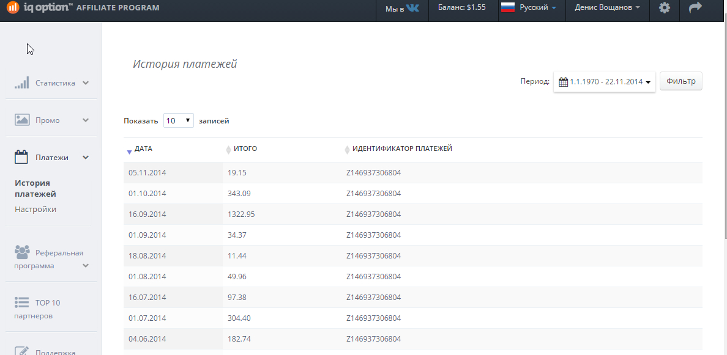Select Настройки in payments submenu

coord(35,210)
